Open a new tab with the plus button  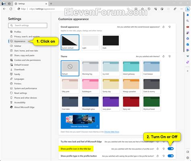pyautogui.click(x=51, y=4)
